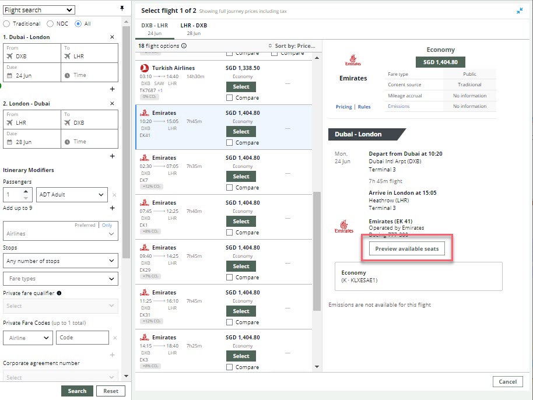
Task: Open the Fare types dropdown
Action: pyautogui.click(x=61, y=279)
